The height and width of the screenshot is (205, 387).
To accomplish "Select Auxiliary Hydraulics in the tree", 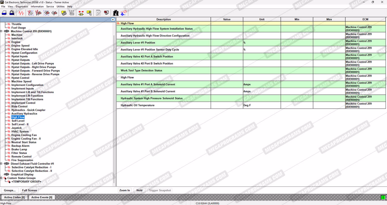I will [24, 114].
